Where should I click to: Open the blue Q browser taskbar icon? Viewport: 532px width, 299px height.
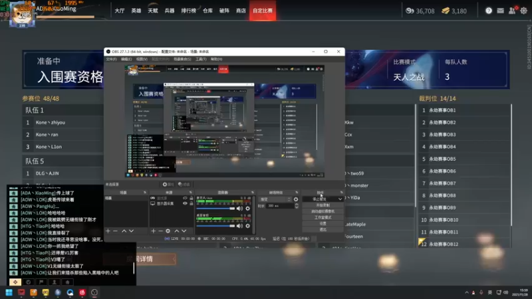(x=70, y=292)
